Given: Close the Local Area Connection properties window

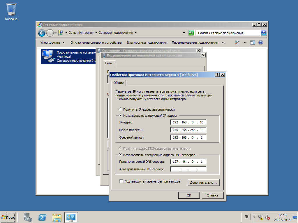Looking at the screenshot, I should pyautogui.click(x=203, y=55).
